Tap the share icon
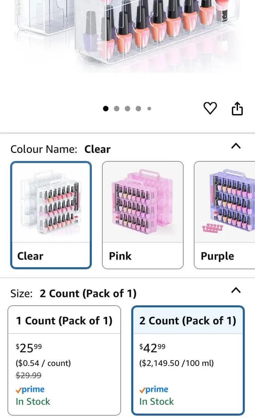The height and width of the screenshot is (418, 255). coord(237,108)
